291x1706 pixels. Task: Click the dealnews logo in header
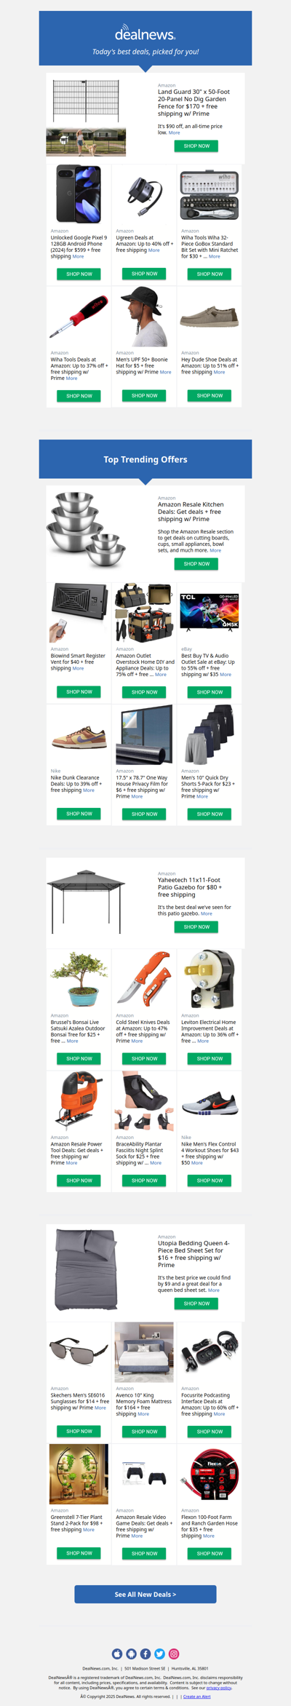coord(145,33)
